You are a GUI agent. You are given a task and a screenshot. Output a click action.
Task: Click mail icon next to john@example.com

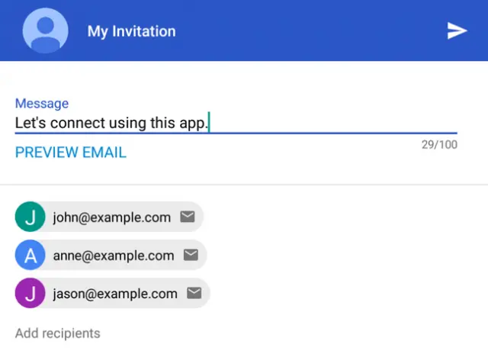(188, 217)
